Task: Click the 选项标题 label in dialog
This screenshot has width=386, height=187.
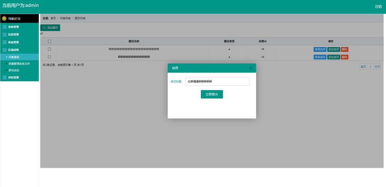Action: tap(176, 82)
